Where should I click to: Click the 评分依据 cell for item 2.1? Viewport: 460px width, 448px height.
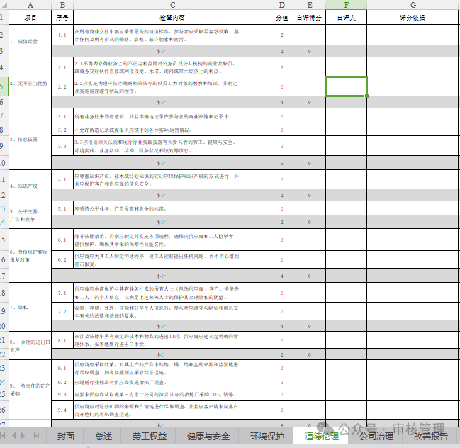click(413, 67)
